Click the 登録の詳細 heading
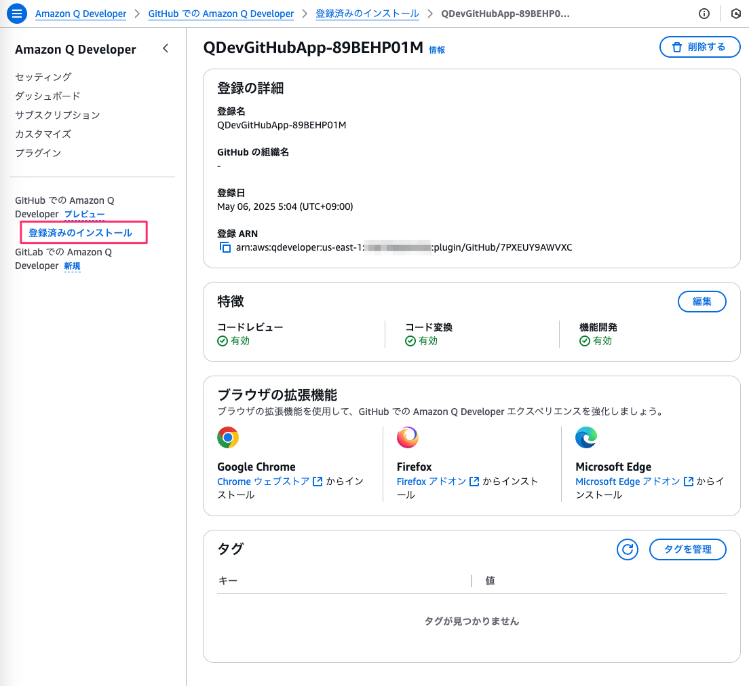This screenshot has width=749, height=686. (x=250, y=88)
